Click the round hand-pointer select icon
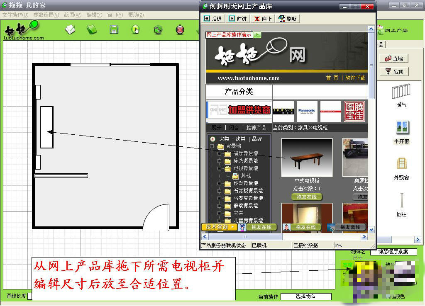This screenshot has height=306, width=425. 136,29
